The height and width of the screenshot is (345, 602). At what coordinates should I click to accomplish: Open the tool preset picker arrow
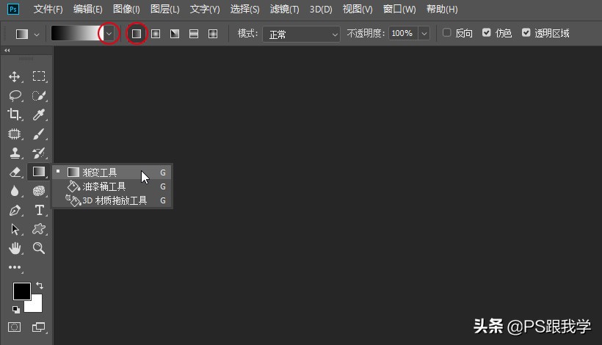pyautogui.click(x=37, y=34)
